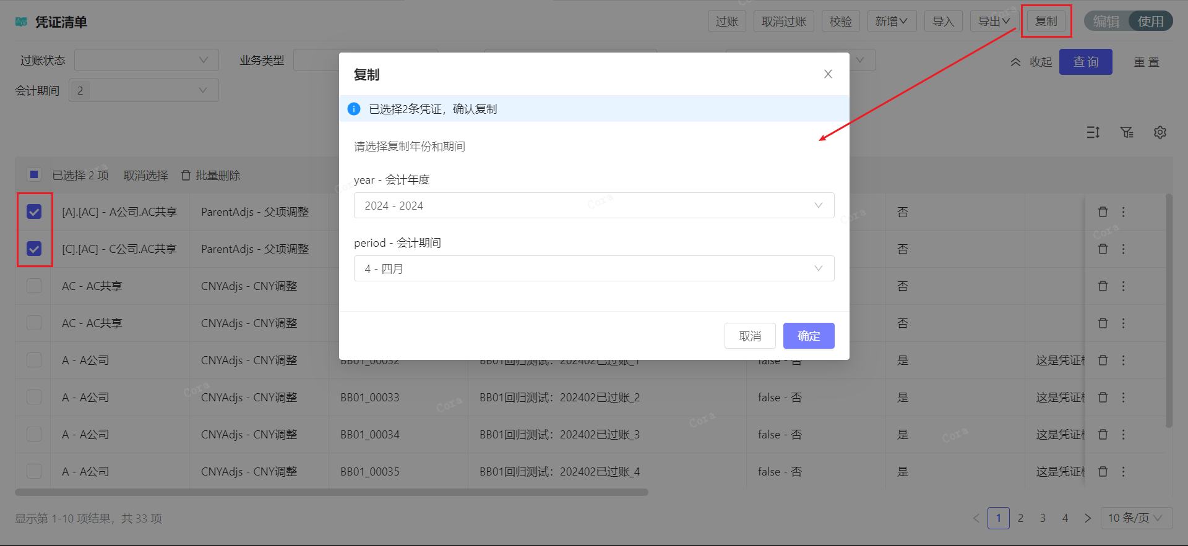Uncheck the C公司.AC共享 row checkbox
The width and height of the screenshot is (1188, 546).
pyautogui.click(x=34, y=249)
